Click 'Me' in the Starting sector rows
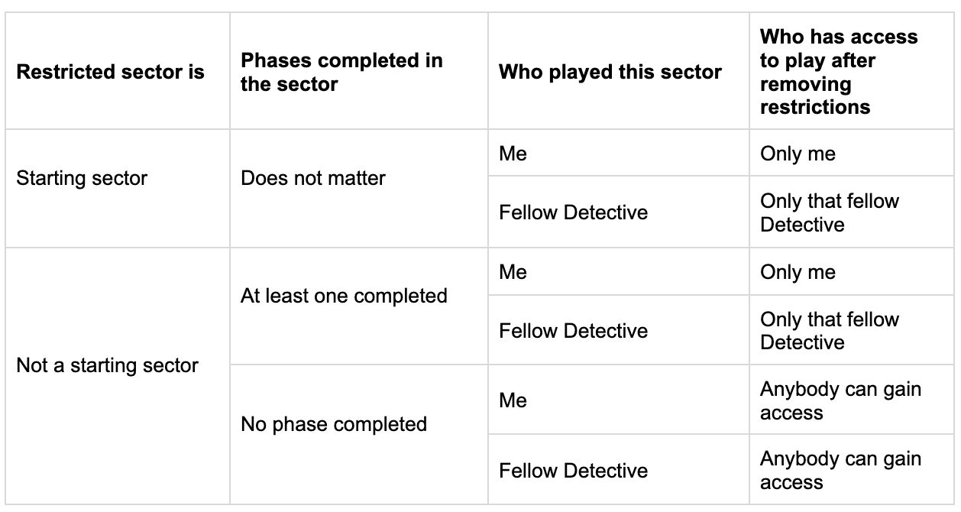Screen dimensions: 961x512 click(x=513, y=154)
